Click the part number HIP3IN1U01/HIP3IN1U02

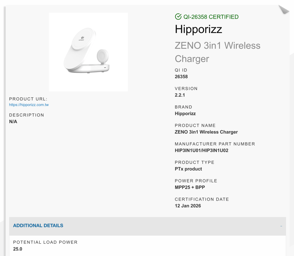pyautogui.click(x=202, y=150)
